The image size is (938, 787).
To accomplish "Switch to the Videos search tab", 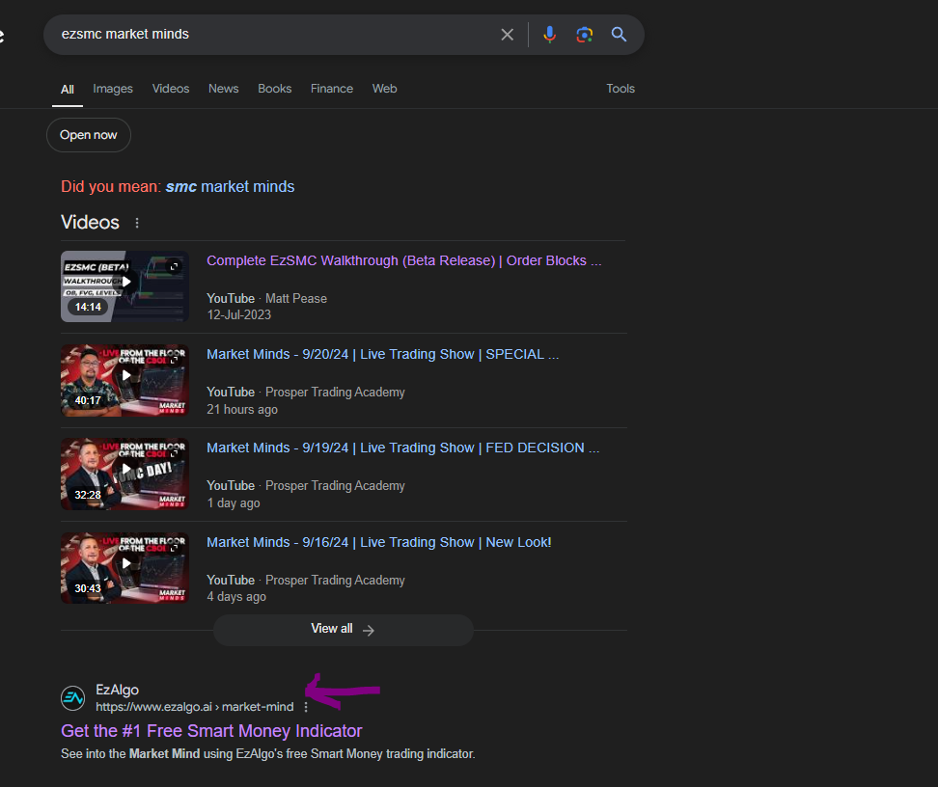I will click(171, 89).
